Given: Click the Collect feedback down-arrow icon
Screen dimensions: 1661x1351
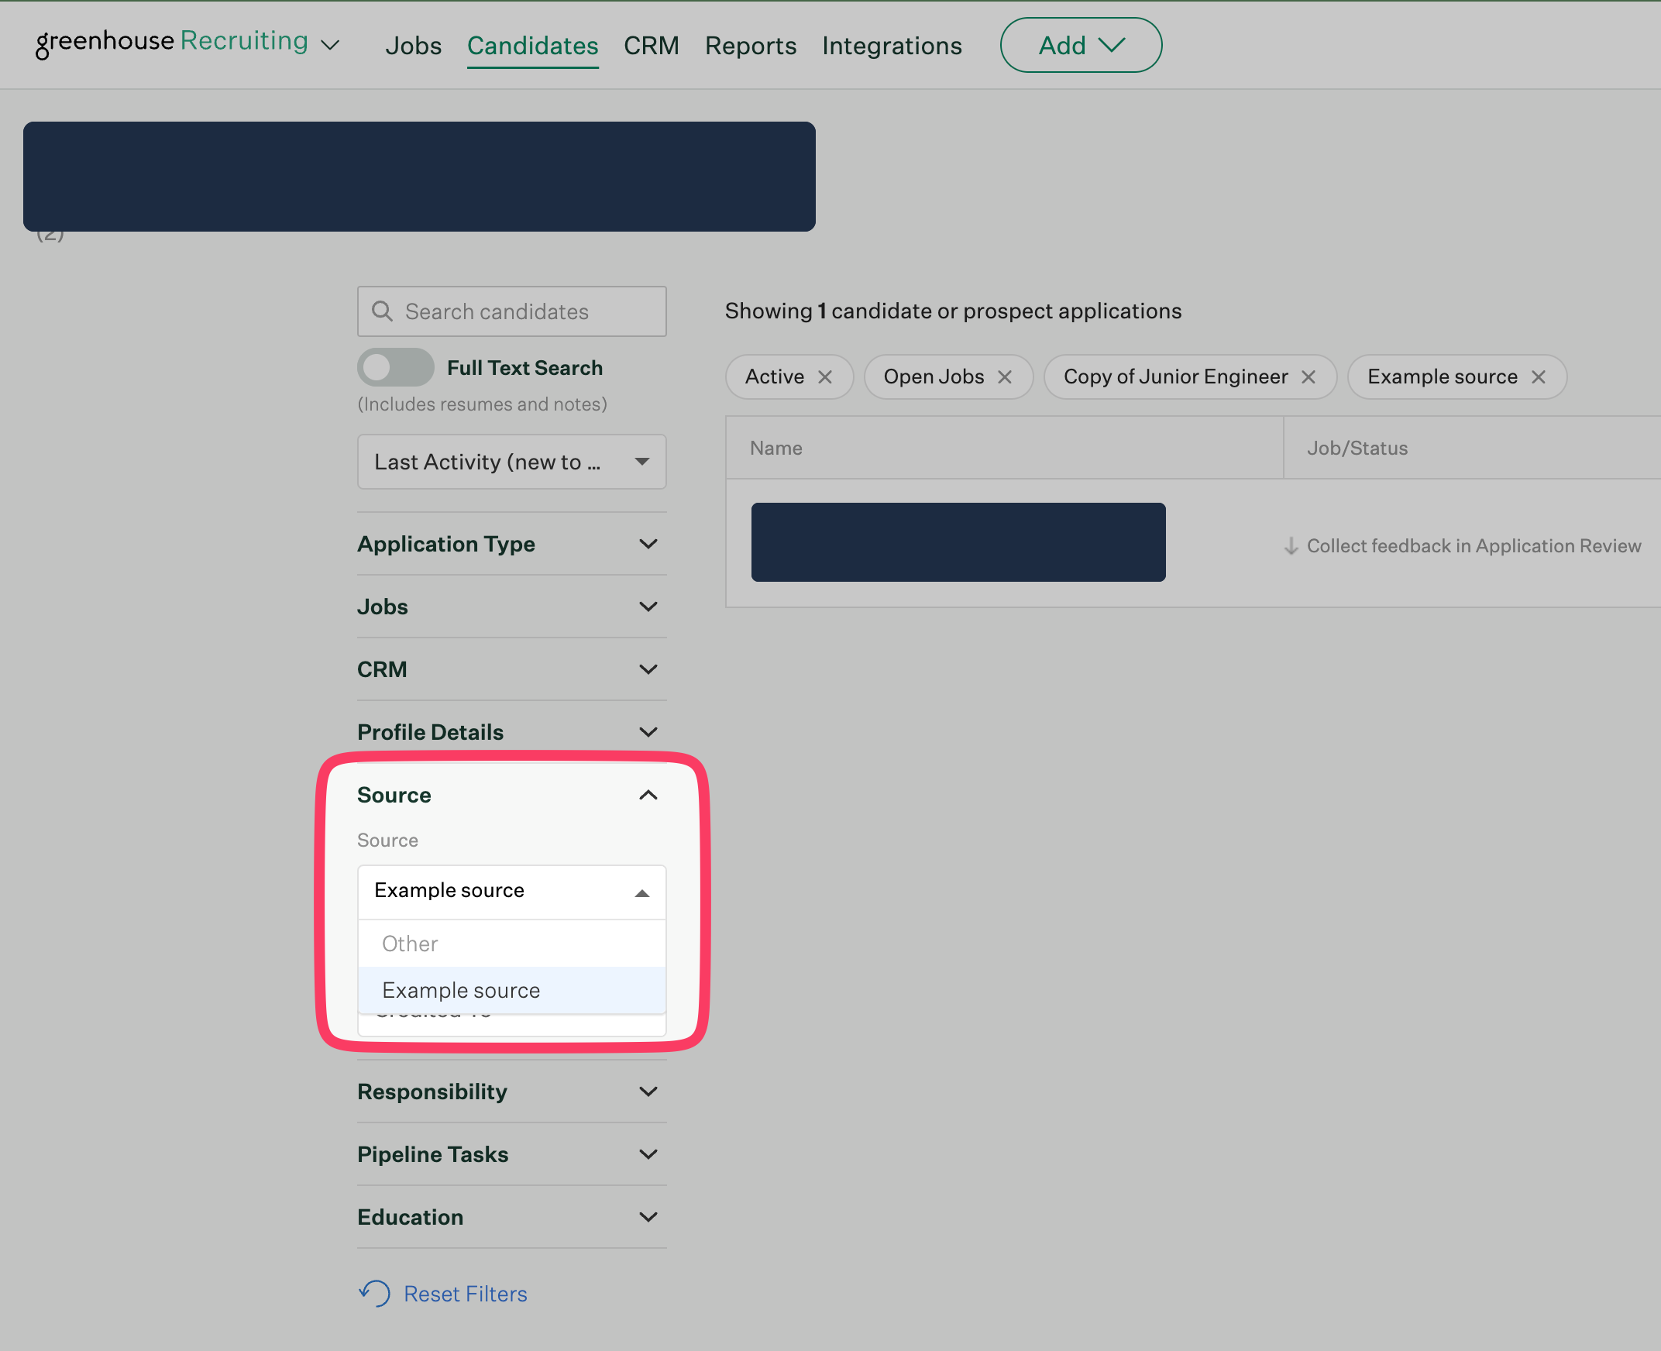Looking at the screenshot, I should click(x=1291, y=546).
